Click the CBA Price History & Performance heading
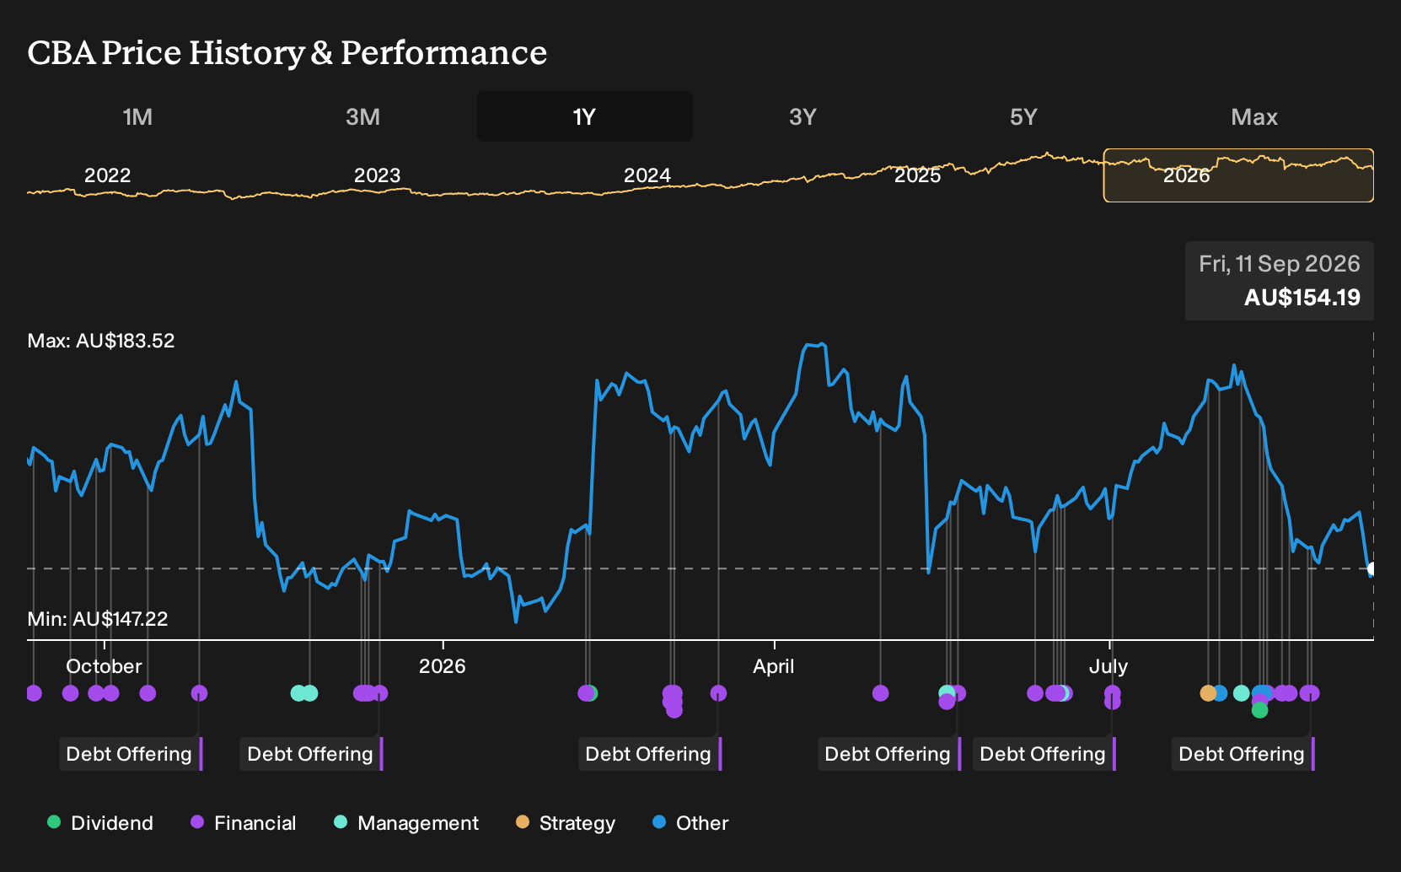Screen dimensions: 1401x872 pos(287,52)
